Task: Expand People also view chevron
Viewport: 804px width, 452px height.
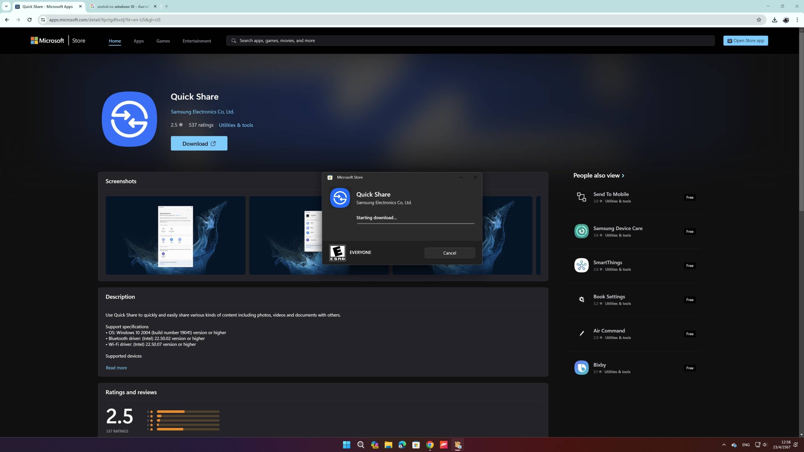Action: point(623,176)
